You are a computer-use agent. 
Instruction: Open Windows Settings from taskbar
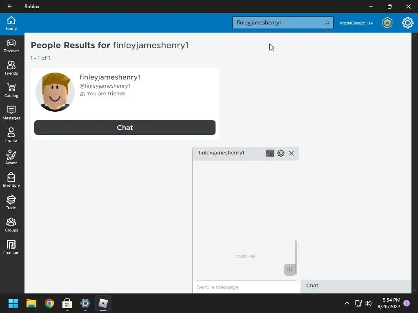(x=85, y=303)
